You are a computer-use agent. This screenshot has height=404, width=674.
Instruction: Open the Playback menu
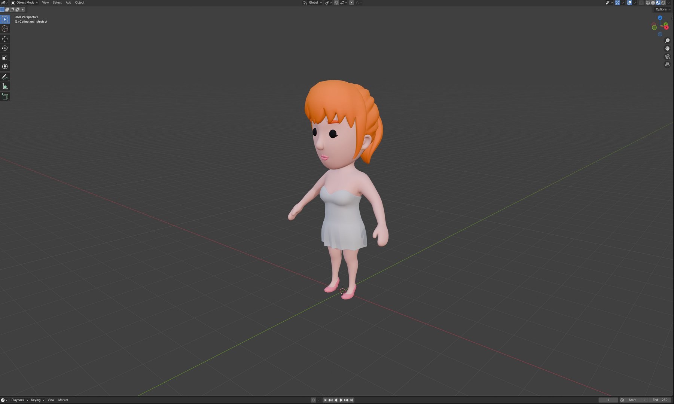click(19, 400)
